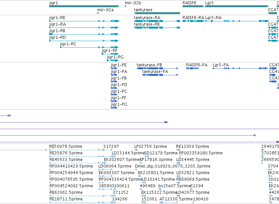Viewport: 279px width, 204px height.
Task: Click feature 152061
Action: tap(149, 199)
